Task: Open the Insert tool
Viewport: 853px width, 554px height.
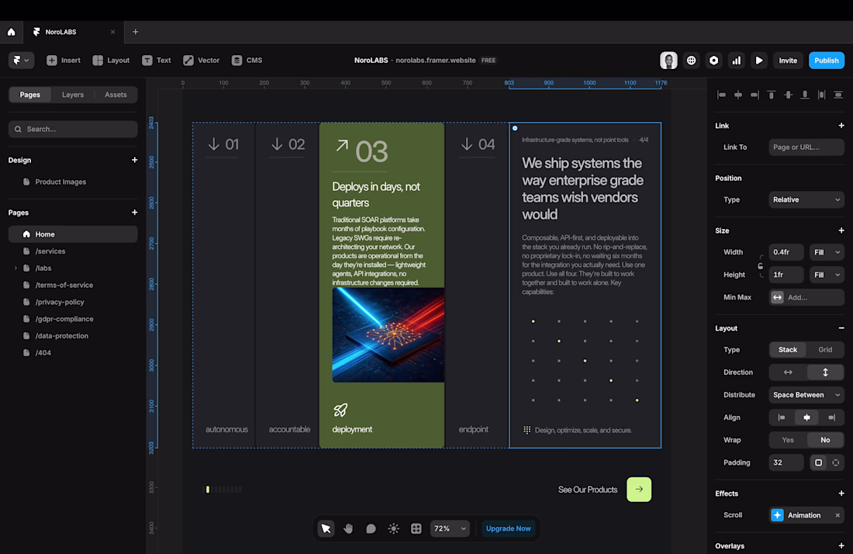Action: click(x=63, y=61)
